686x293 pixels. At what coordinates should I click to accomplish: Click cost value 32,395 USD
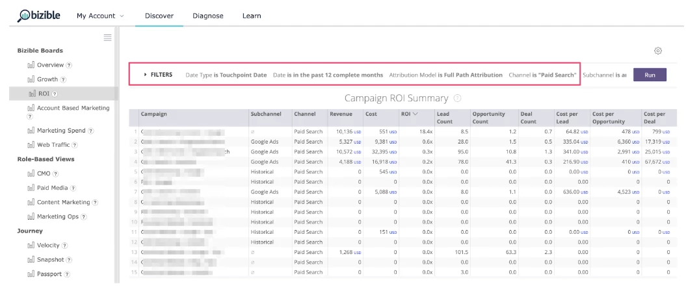pos(383,152)
